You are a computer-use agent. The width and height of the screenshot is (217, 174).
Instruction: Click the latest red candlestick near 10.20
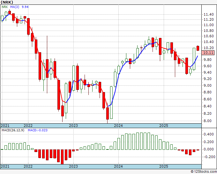coord(198,48)
